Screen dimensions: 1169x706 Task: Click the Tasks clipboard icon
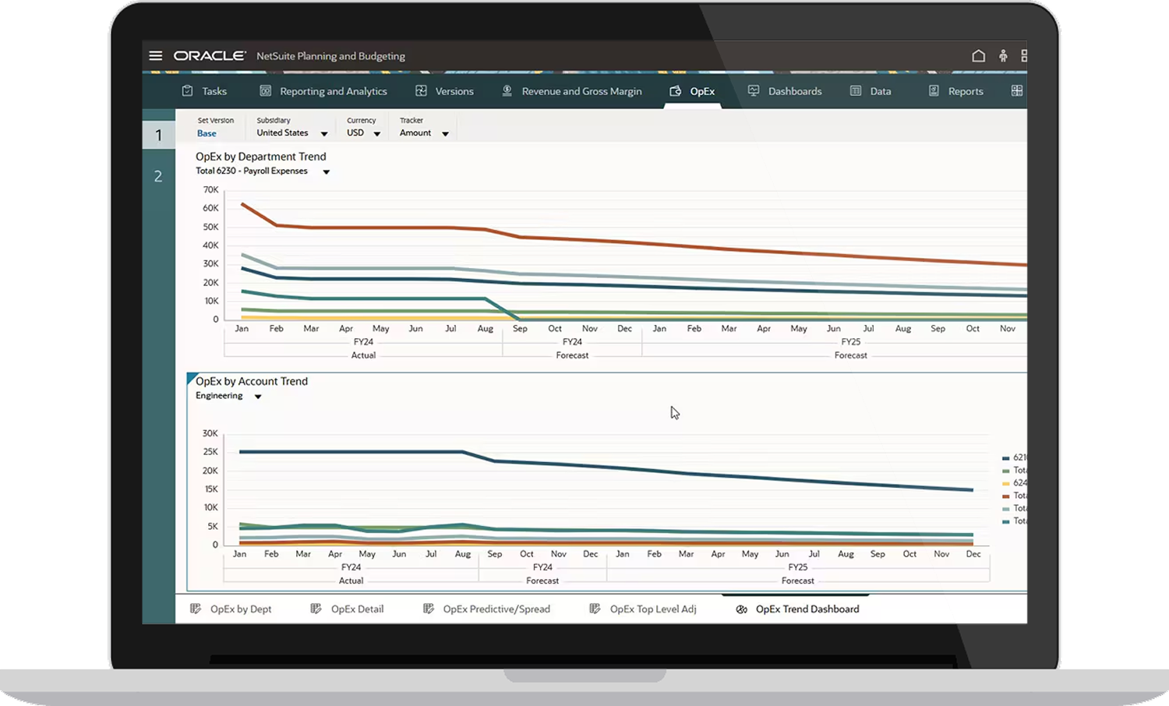(187, 91)
